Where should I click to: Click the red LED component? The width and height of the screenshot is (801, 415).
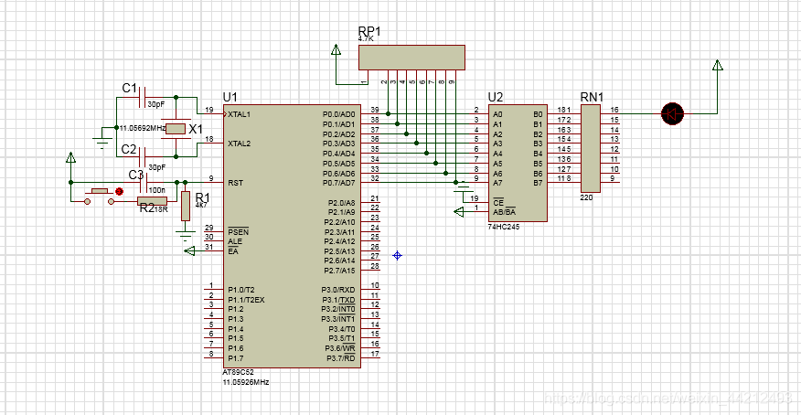(673, 113)
